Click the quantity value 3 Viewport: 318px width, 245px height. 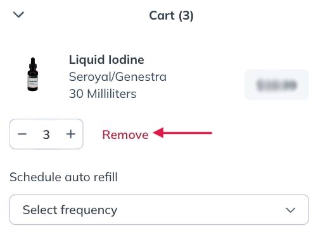tap(46, 134)
